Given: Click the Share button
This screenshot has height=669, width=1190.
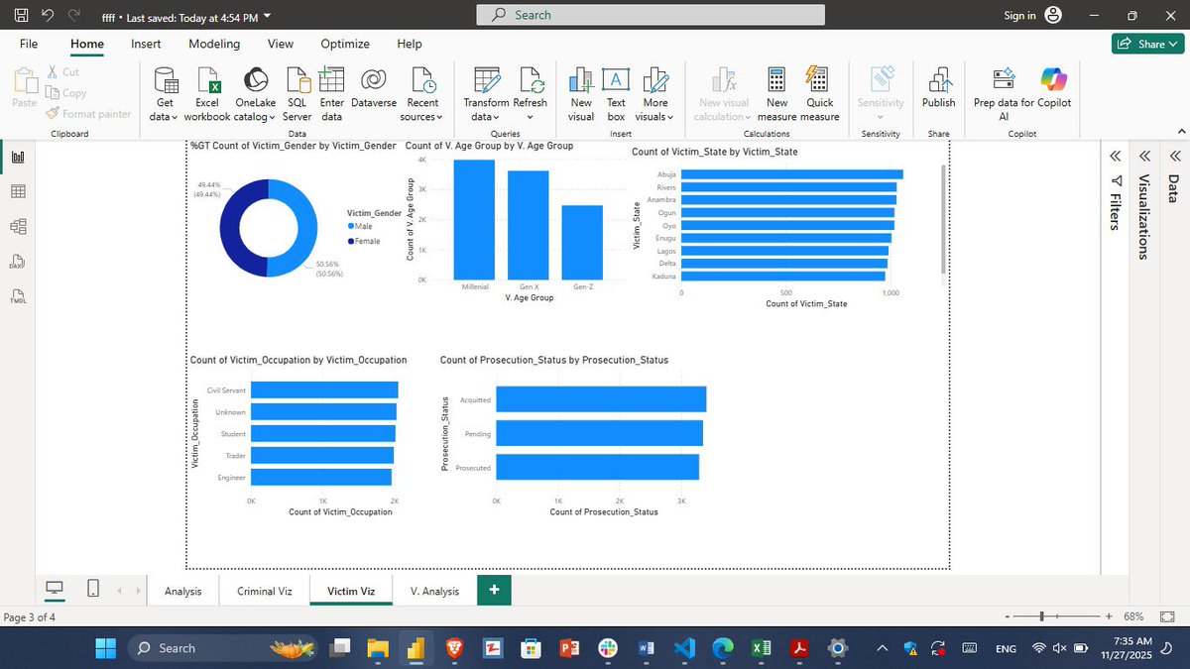Looking at the screenshot, I should click(x=1147, y=44).
